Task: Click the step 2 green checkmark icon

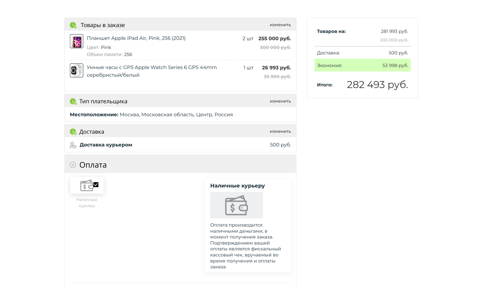Action: 73,101
